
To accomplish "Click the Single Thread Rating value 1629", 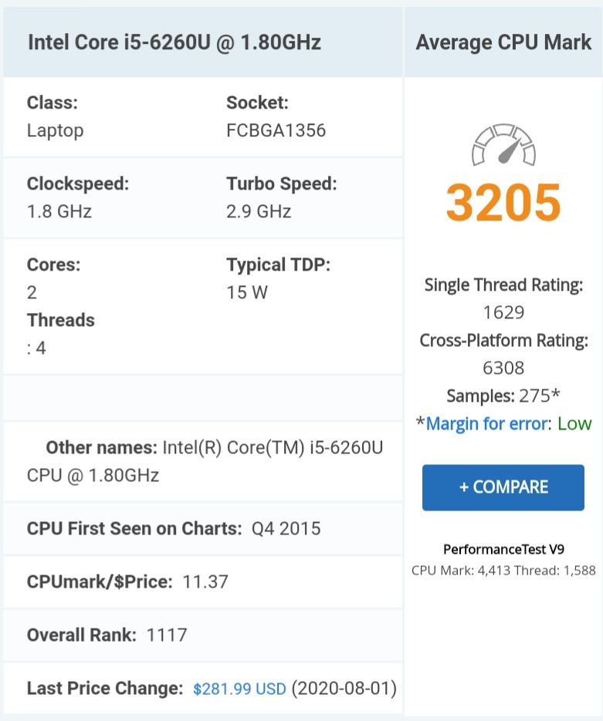I will point(503,312).
